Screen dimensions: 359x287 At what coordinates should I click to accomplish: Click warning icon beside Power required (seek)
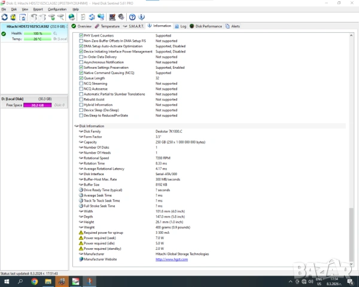coord(81,238)
